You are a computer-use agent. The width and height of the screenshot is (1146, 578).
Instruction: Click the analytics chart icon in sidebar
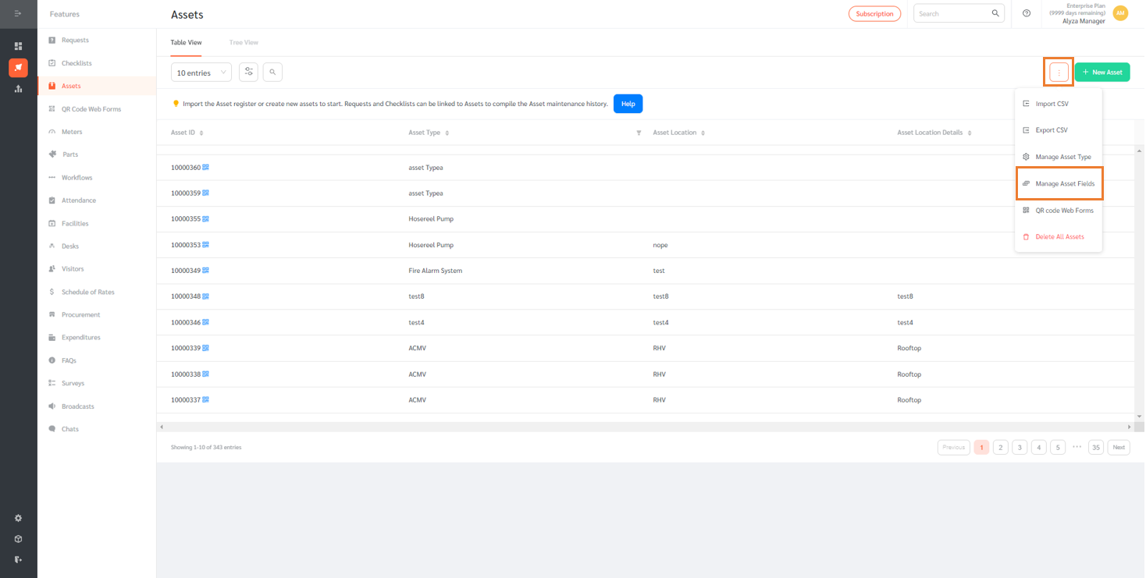[18, 88]
